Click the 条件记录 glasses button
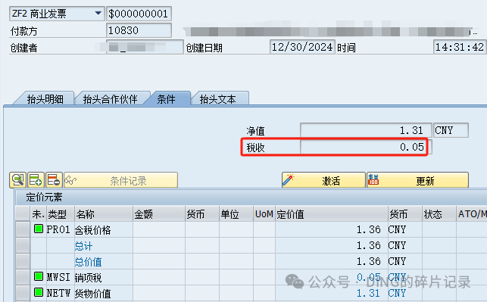Viewport: 487px width, 302px height. pyautogui.click(x=121, y=180)
